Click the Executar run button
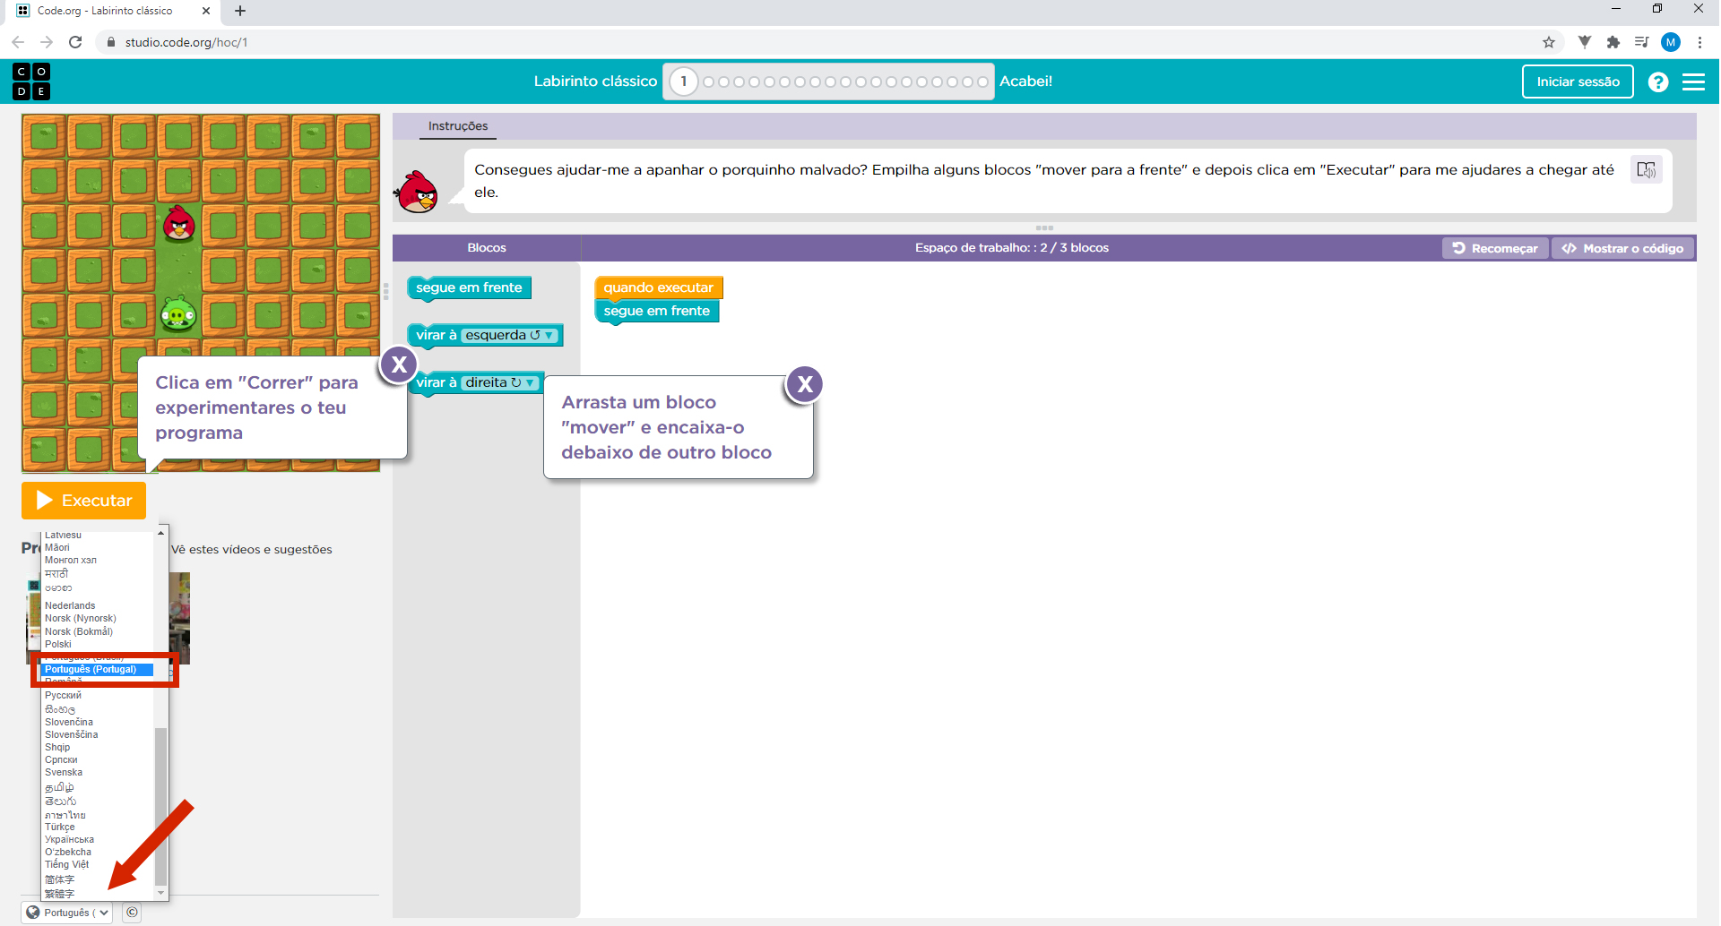This screenshot has width=1721, height=926. [x=83, y=501]
